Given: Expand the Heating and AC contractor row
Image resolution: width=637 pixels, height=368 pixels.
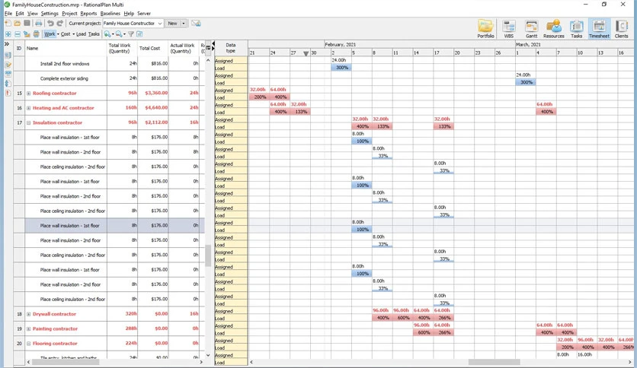Looking at the screenshot, I should coord(28,108).
